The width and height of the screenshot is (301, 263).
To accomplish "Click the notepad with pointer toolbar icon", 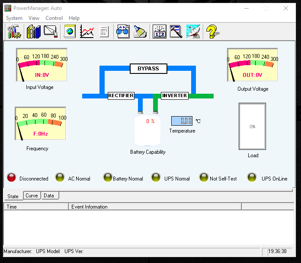I will coord(51,32).
